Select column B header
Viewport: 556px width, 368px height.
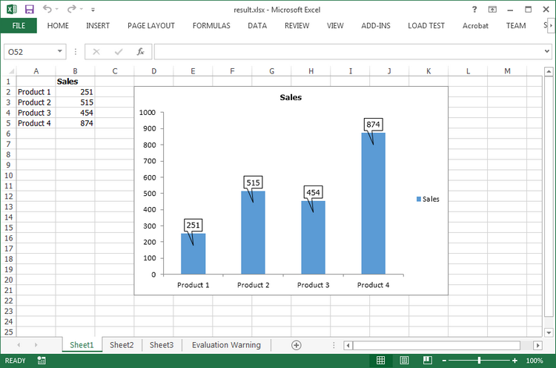(75, 71)
